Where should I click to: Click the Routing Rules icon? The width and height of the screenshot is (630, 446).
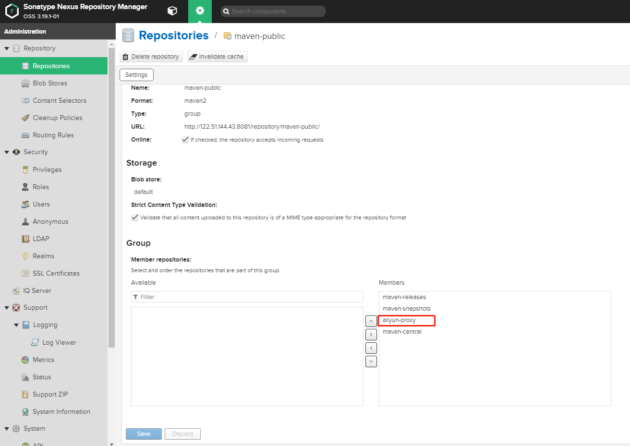point(25,135)
